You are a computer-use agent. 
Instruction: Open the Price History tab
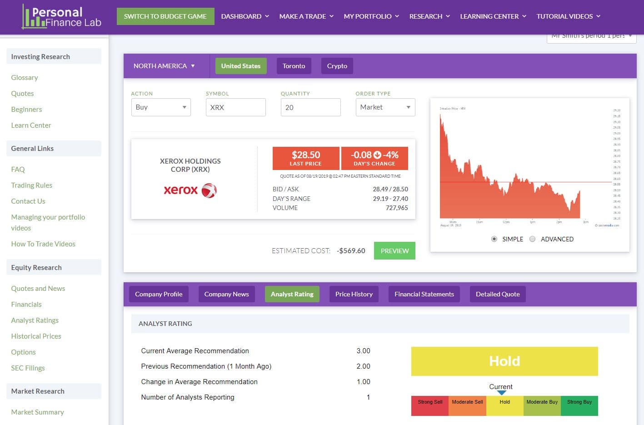(x=354, y=294)
